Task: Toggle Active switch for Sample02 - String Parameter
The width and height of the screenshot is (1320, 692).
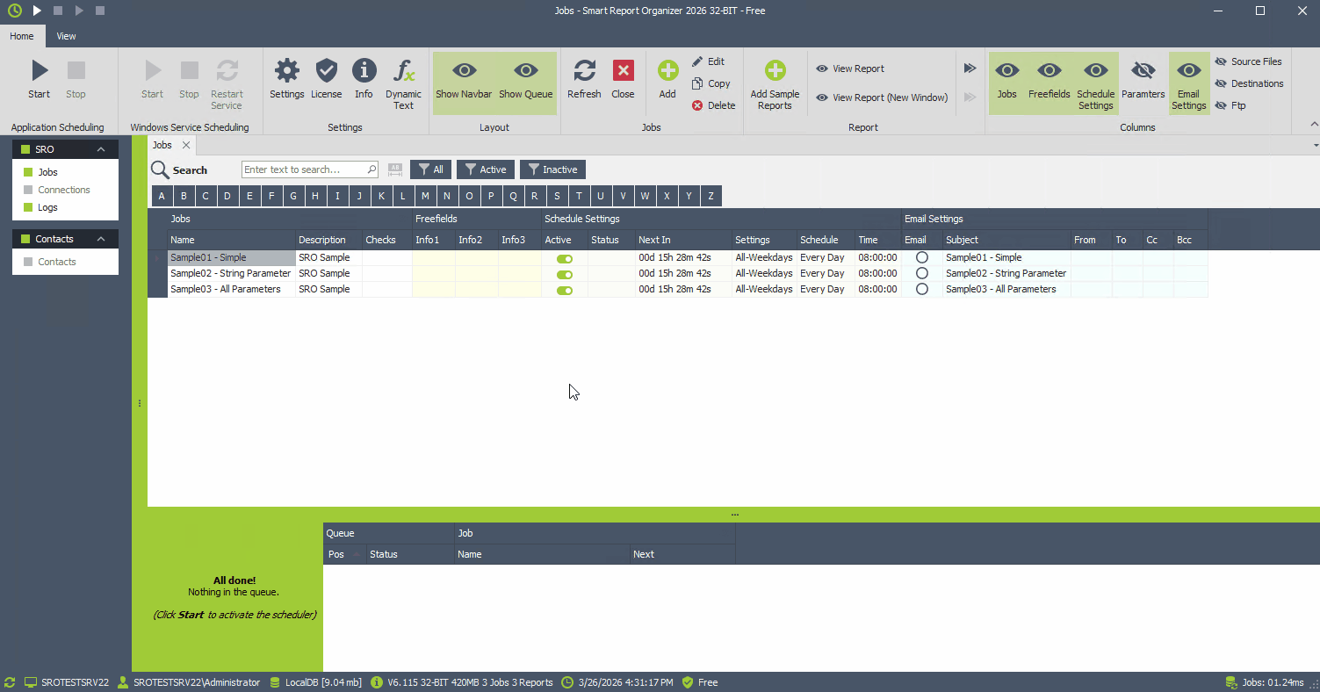Action: click(564, 273)
